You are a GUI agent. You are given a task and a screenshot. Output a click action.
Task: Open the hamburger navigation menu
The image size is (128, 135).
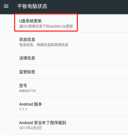coord(6,6)
